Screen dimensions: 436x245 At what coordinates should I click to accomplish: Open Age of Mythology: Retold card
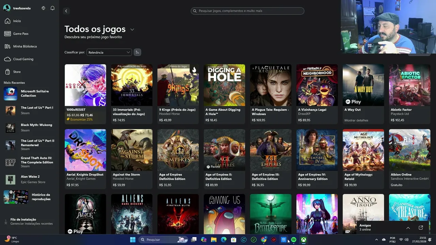(363, 159)
